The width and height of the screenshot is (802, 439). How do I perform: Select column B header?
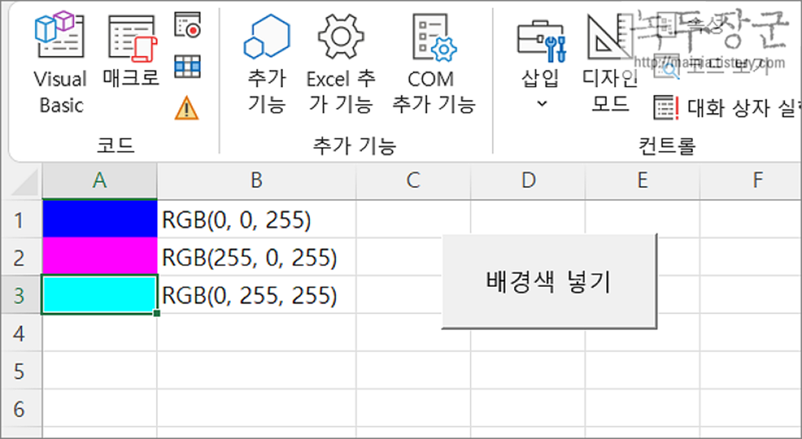[257, 180]
